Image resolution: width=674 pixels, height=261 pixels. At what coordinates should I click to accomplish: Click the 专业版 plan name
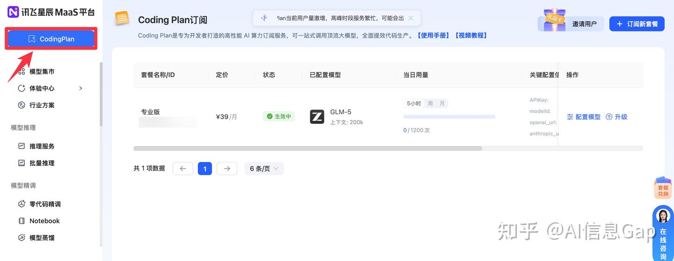(x=150, y=112)
